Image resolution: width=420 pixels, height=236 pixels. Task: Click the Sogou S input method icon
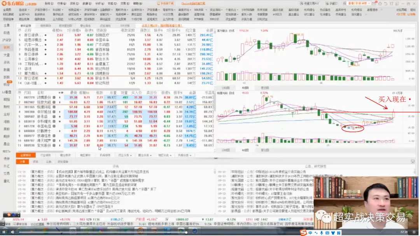303,233
